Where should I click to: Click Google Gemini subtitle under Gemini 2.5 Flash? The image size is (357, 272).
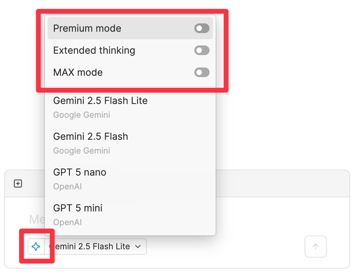click(82, 151)
